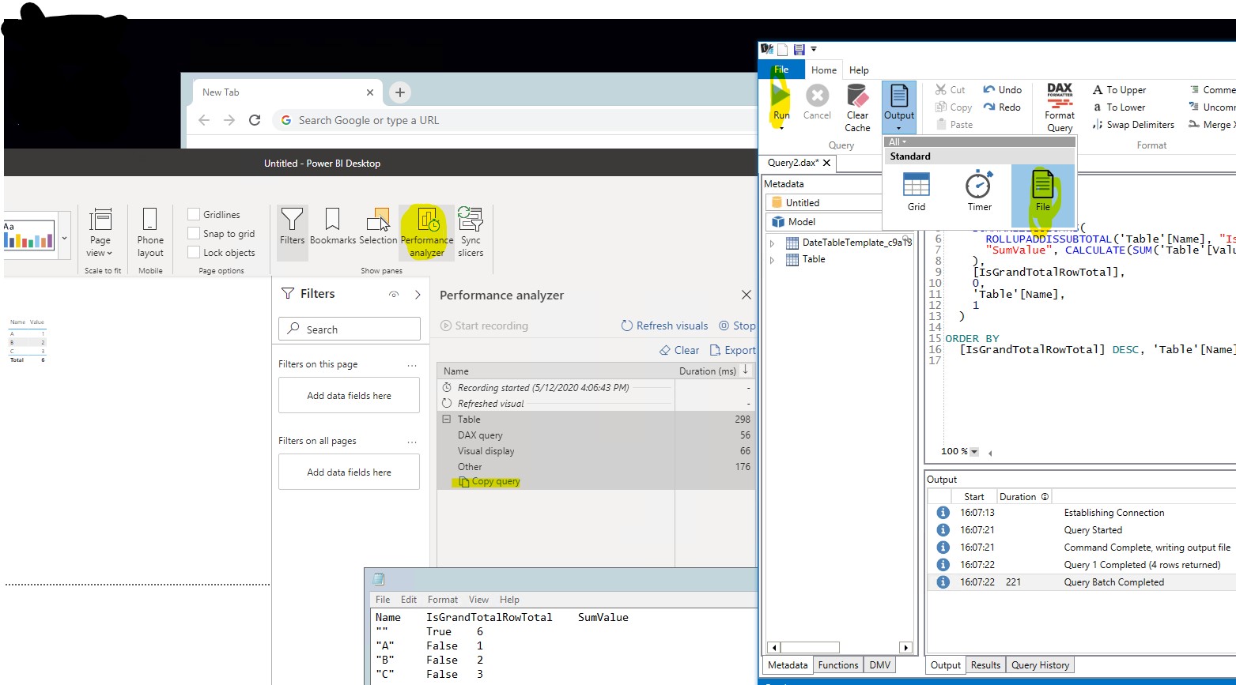This screenshot has width=1236, height=685.
Task: Open the Help ribbon tab in DAX Studio
Action: tap(859, 70)
